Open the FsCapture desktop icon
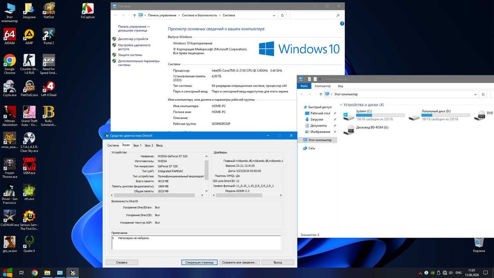The width and height of the screenshot is (494, 278). [x=87, y=10]
